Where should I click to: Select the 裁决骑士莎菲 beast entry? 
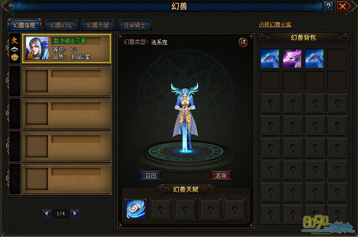point(66,48)
